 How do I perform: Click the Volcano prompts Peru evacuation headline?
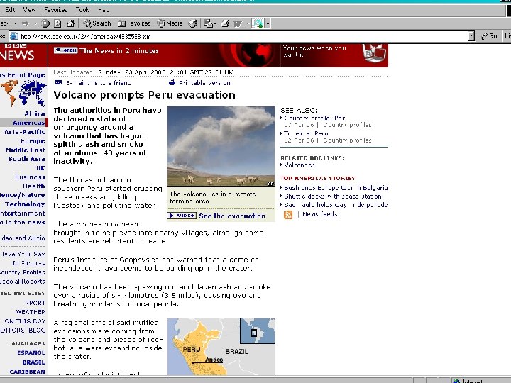click(144, 95)
